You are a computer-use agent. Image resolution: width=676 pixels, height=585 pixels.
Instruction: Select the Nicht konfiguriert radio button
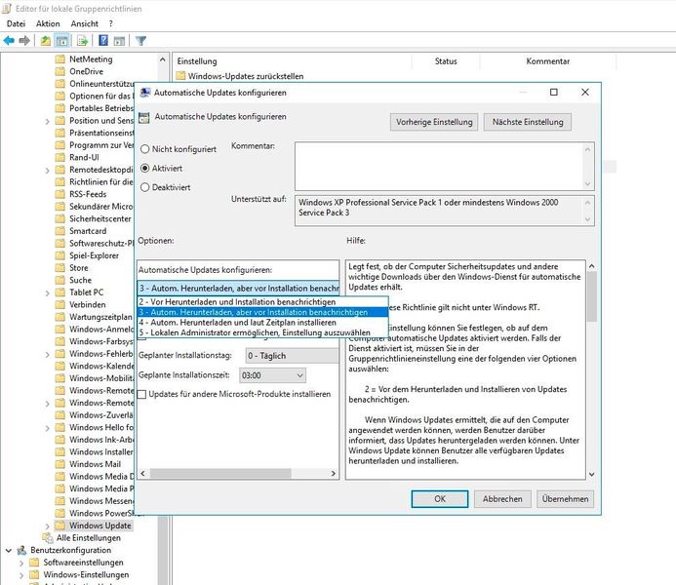[144, 149]
